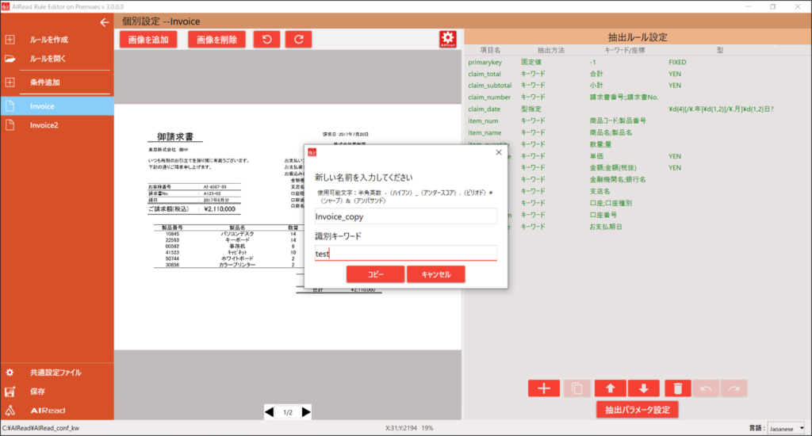Image resolution: width=812 pixels, height=436 pixels.
Task: Add a new extraction rule with plus
Action: 544,388
